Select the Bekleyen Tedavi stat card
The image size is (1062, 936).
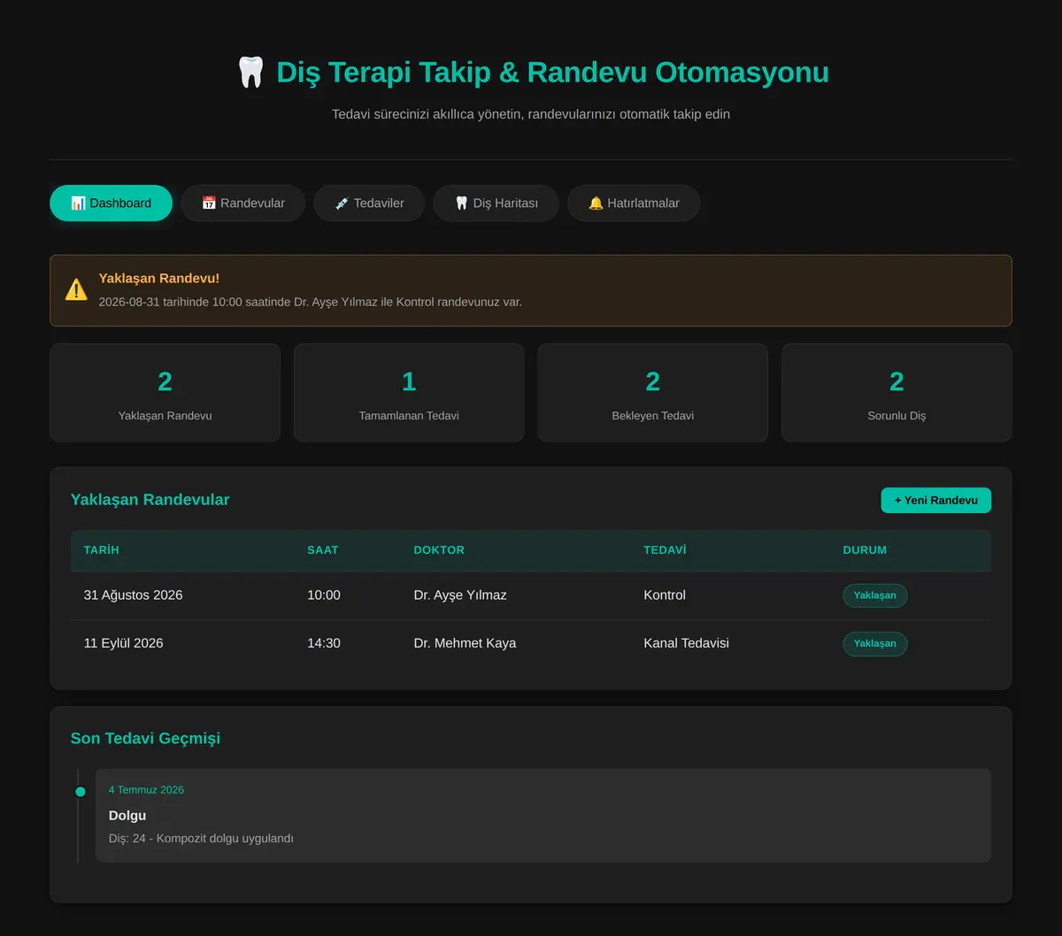pos(652,393)
